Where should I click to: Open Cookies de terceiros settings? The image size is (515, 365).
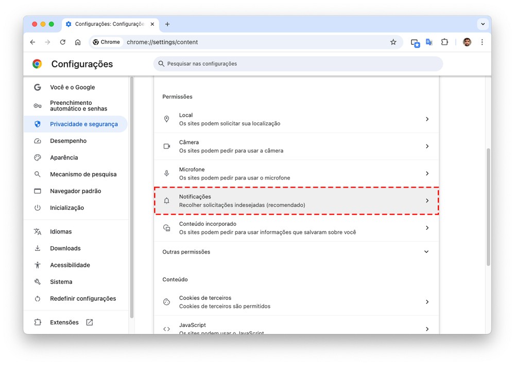(296, 302)
